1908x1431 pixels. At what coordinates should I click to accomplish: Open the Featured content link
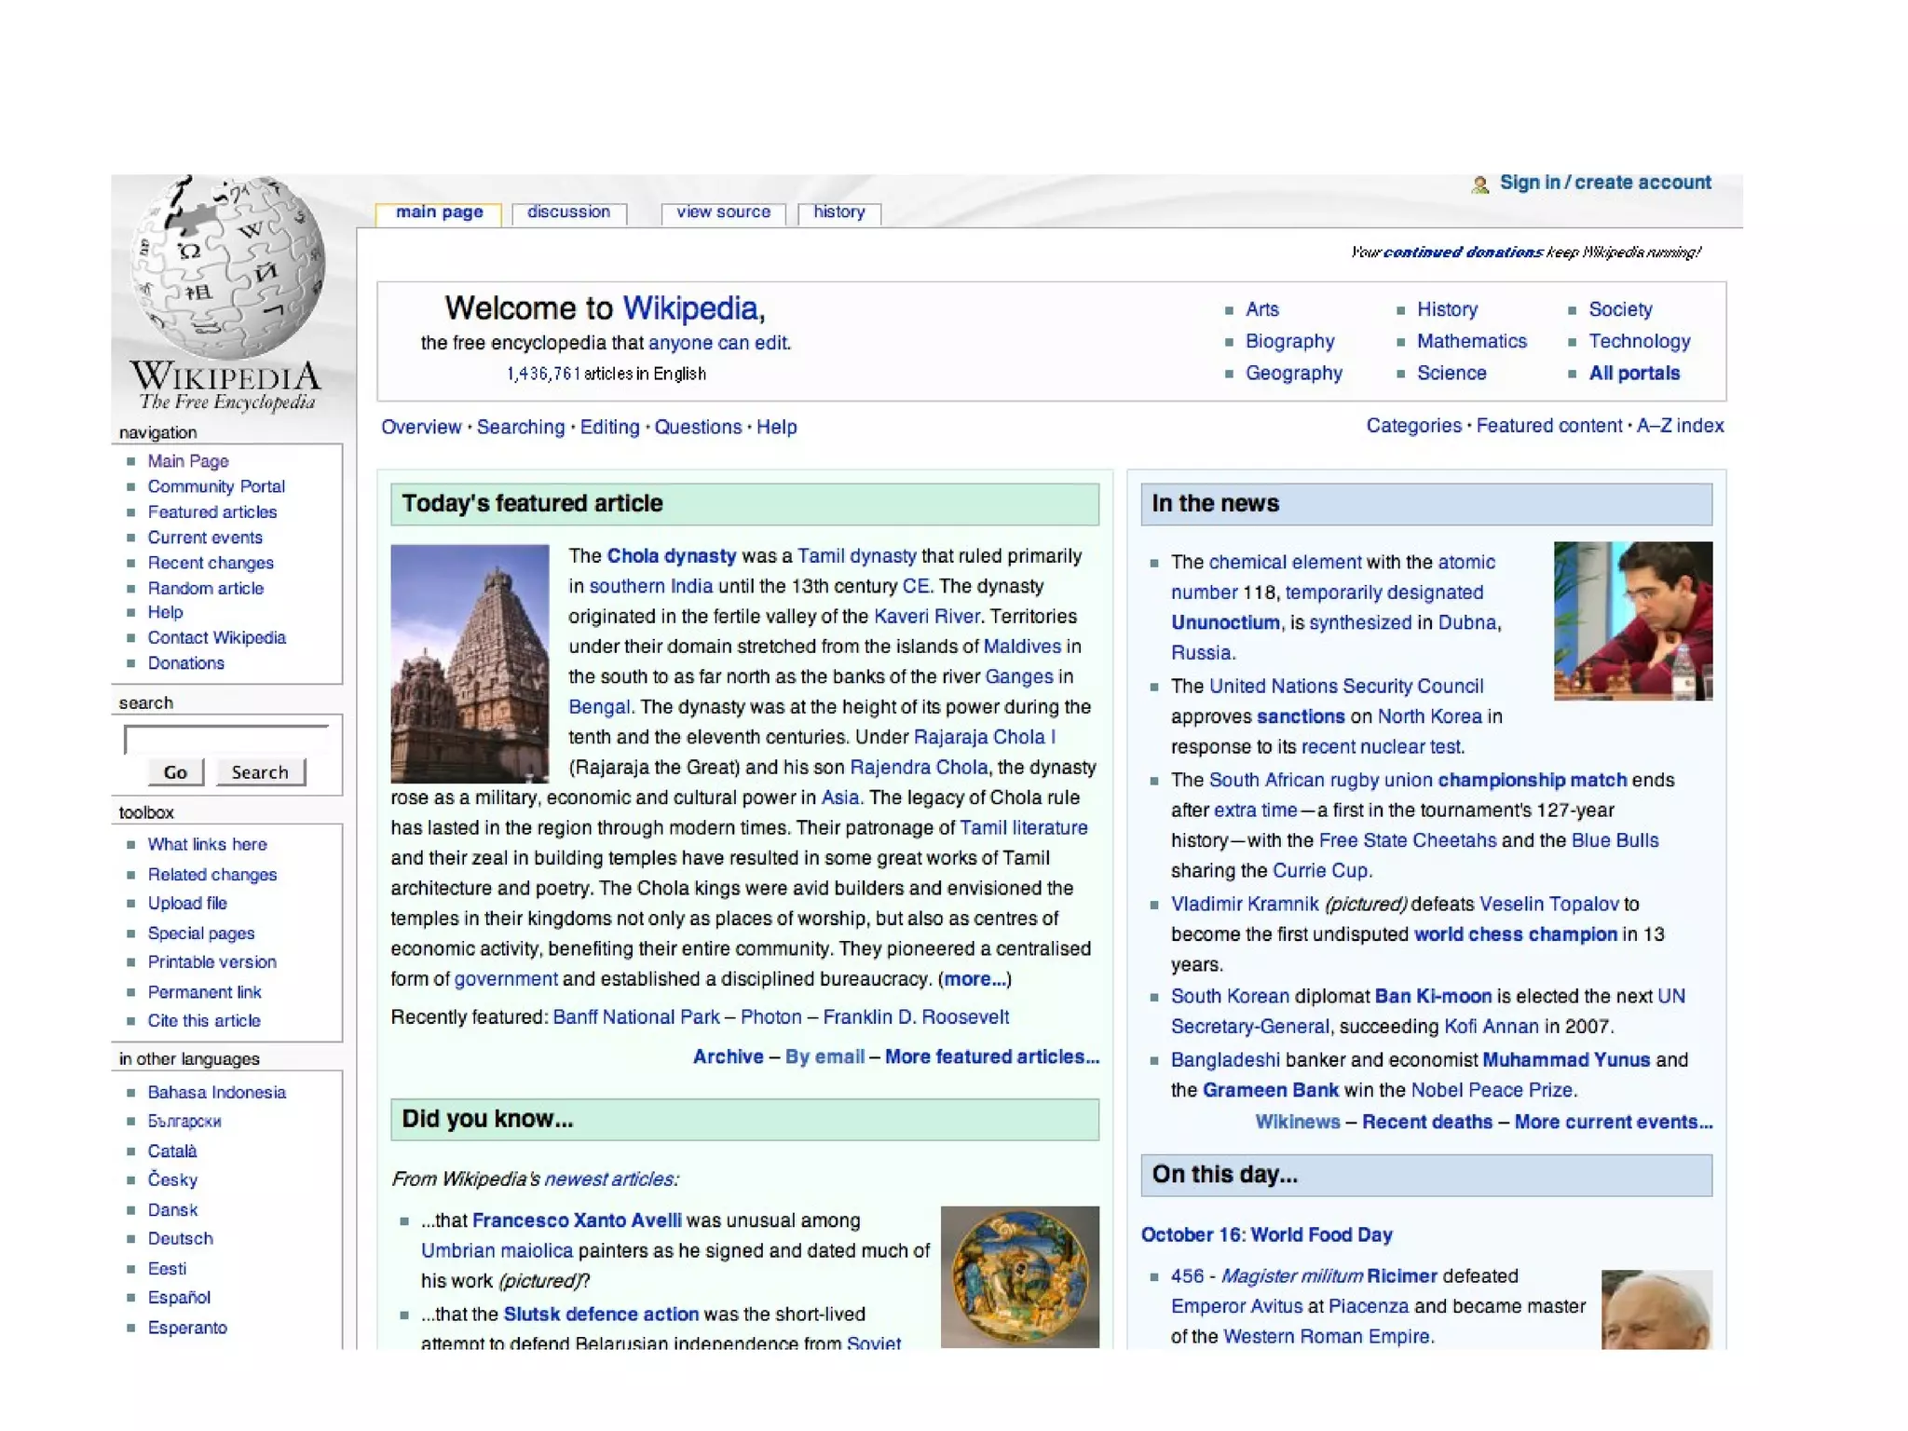[x=1548, y=426]
